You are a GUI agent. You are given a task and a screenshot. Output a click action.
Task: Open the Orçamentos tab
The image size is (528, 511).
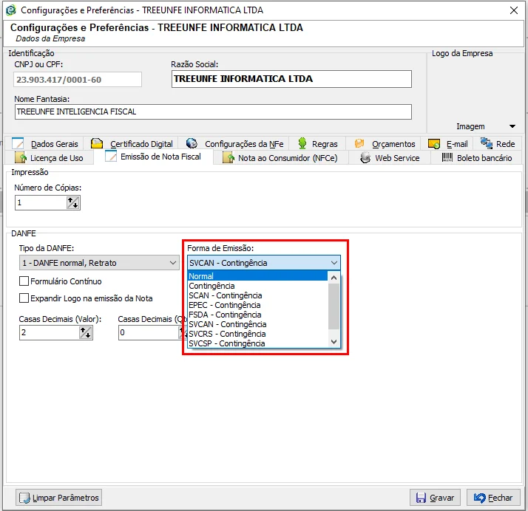tap(385, 143)
